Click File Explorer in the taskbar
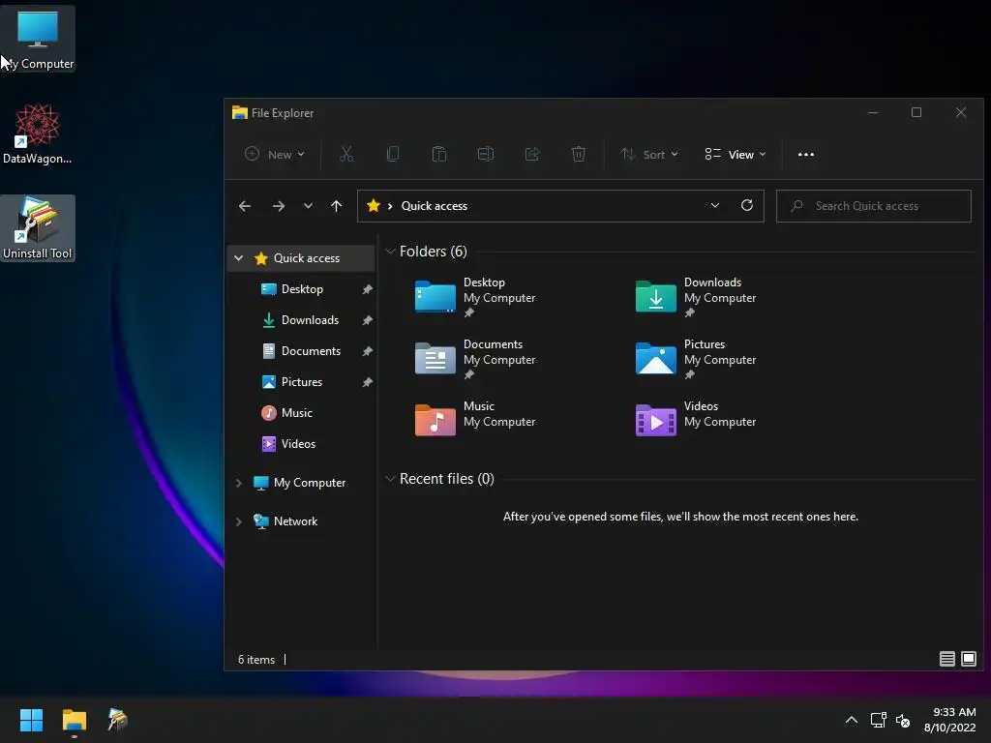 click(74, 720)
